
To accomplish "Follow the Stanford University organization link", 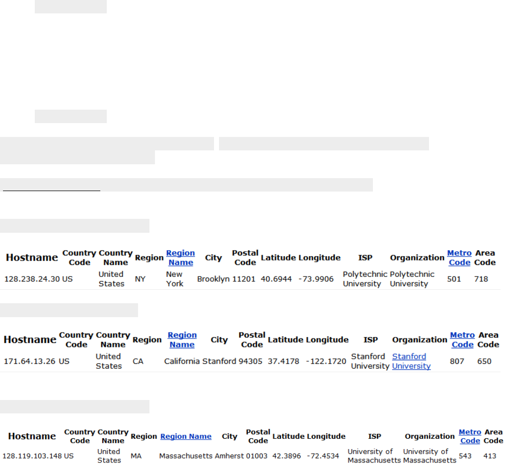I will (x=411, y=361).
